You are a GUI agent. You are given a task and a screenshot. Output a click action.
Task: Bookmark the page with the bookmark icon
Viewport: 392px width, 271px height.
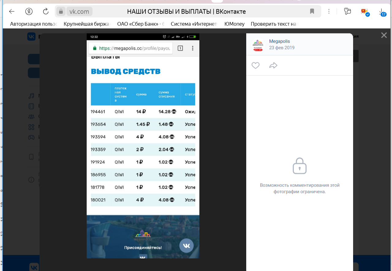tap(312, 12)
